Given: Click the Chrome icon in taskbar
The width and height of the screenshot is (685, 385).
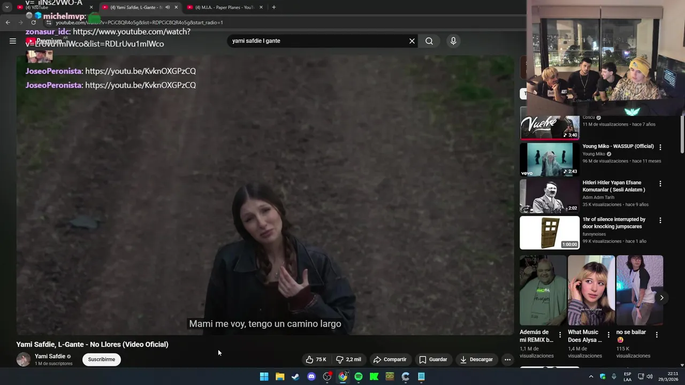Looking at the screenshot, I should click(342, 376).
